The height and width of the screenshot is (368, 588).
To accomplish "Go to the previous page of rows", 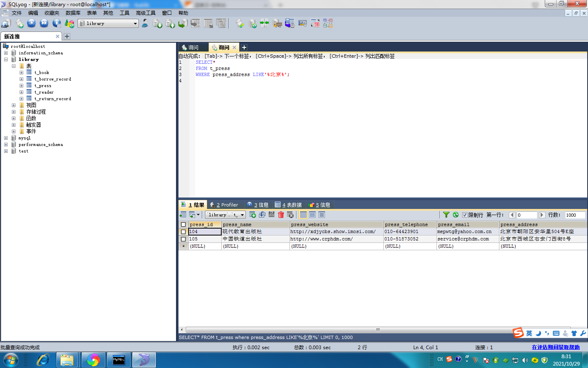I will [512, 215].
